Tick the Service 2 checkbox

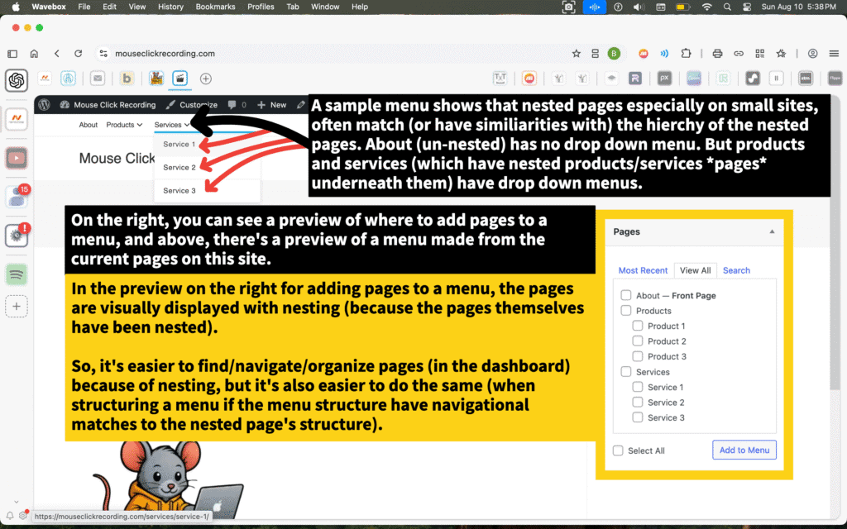point(638,403)
